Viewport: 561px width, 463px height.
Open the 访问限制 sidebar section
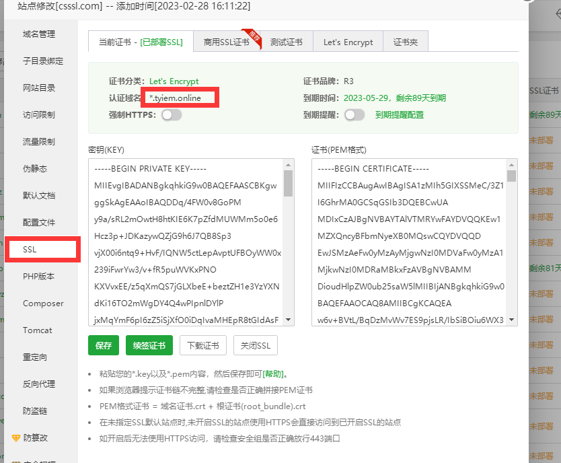point(39,114)
